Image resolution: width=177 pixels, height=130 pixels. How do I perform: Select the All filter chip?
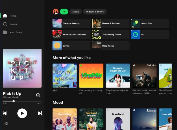[64, 11]
